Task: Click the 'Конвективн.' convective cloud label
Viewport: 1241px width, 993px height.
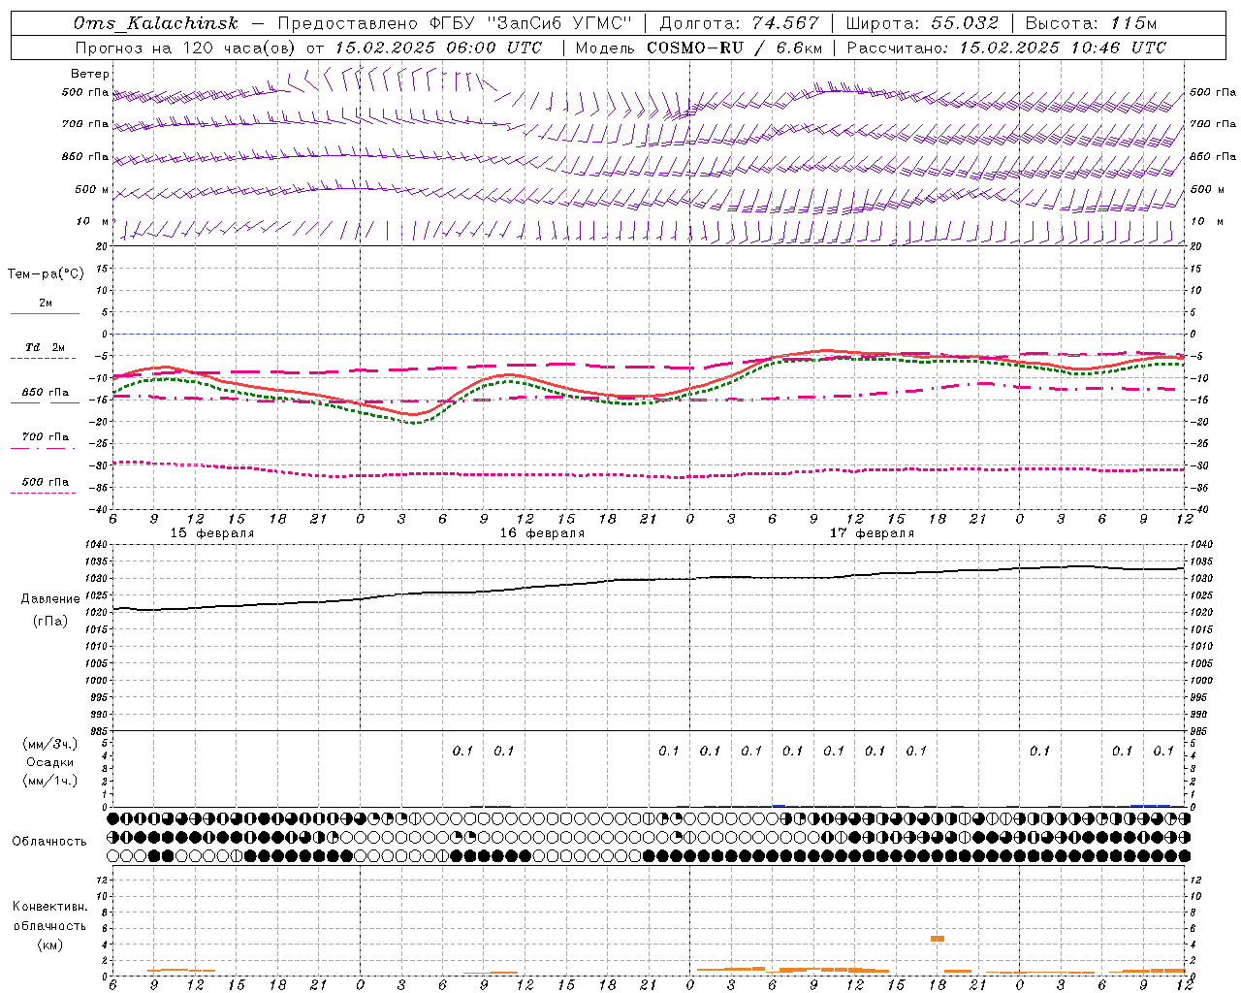Action: coord(50,907)
